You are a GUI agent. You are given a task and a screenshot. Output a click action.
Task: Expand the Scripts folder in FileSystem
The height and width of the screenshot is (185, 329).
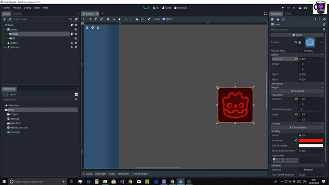pos(6,114)
